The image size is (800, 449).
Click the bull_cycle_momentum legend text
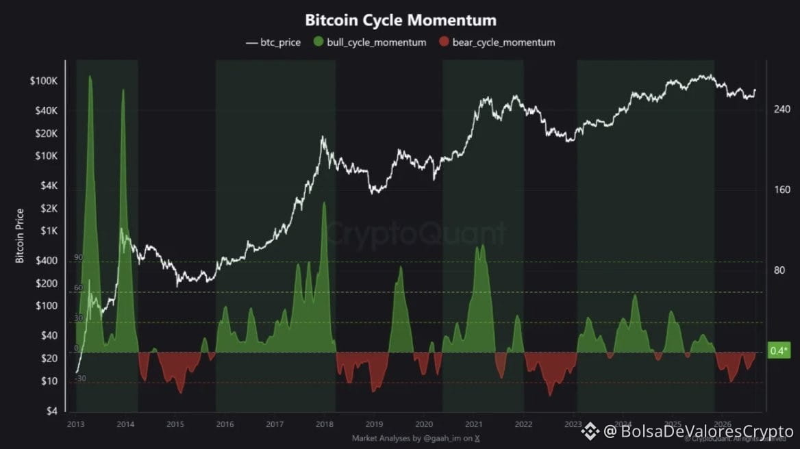(377, 42)
